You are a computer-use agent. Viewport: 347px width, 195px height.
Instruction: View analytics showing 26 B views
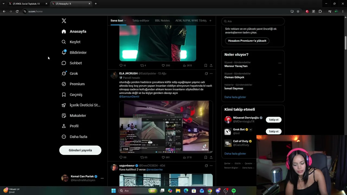click(x=187, y=65)
